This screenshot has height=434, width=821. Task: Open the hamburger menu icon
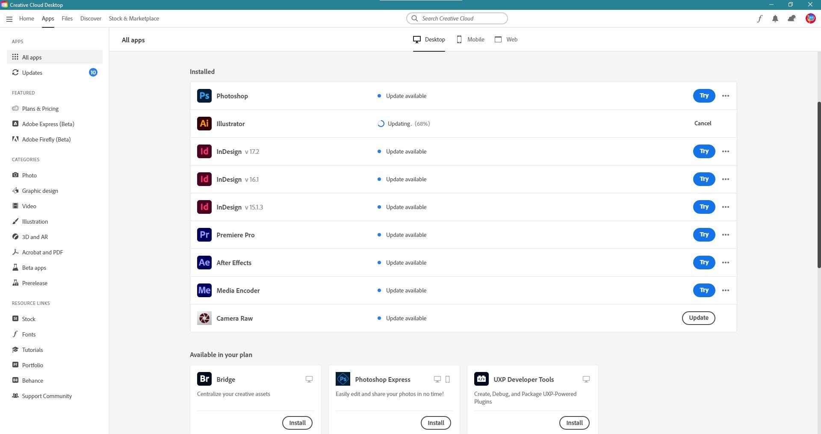(9, 19)
